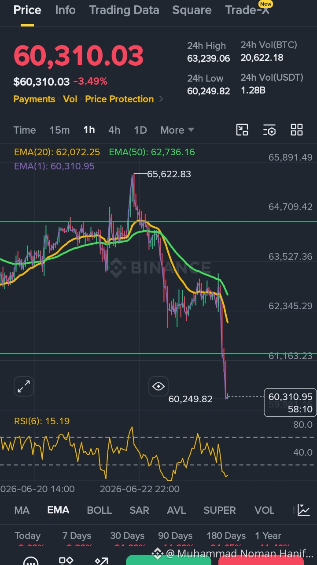Tap the 65,891.49 price axis label
The width and height of the screenshot is (317, 565).
click(x=291, y=157)
